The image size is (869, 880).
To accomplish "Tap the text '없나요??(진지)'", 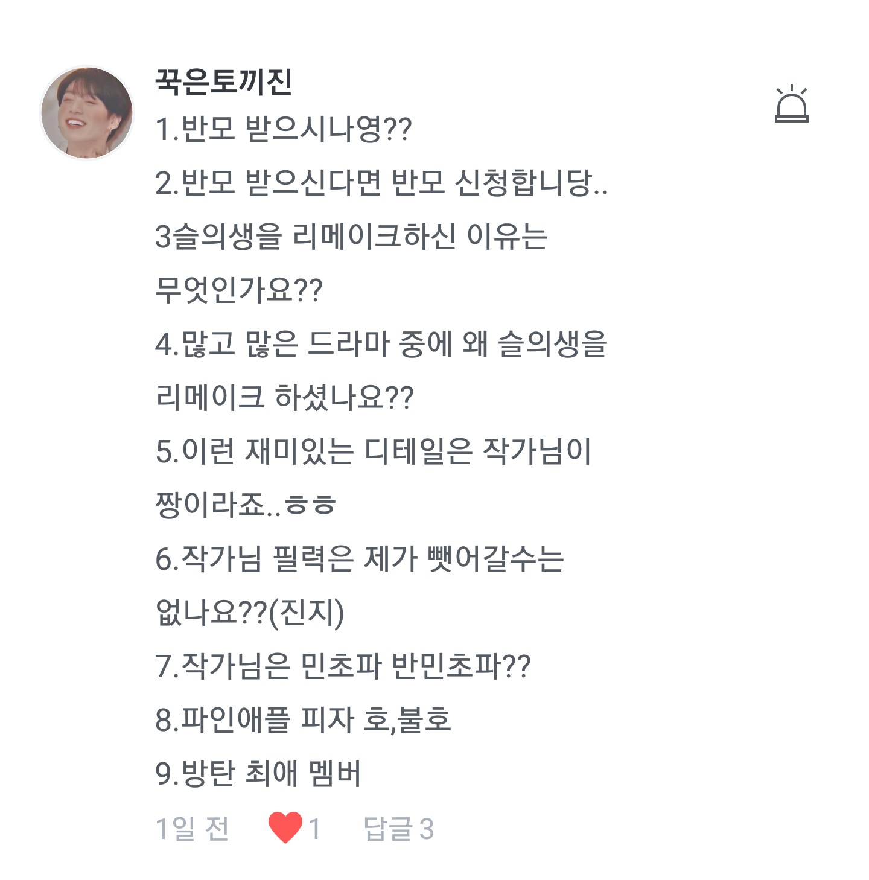I will click(250, 613).
